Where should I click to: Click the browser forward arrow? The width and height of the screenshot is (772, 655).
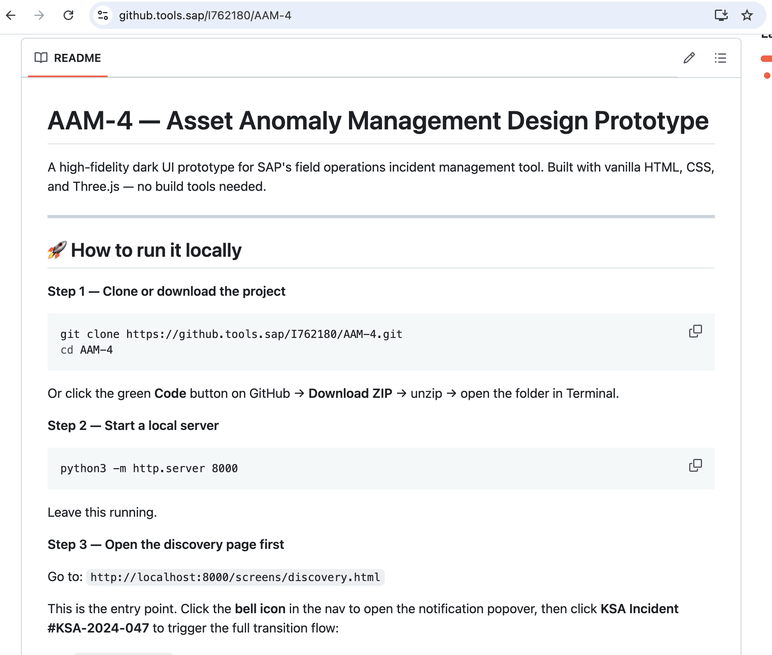[39, 15]
